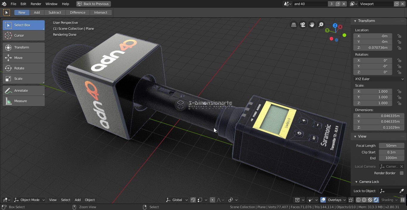This screenshot has height=210, width=407.
Task: Pick the Move tool
Action: tap(24, 58)
